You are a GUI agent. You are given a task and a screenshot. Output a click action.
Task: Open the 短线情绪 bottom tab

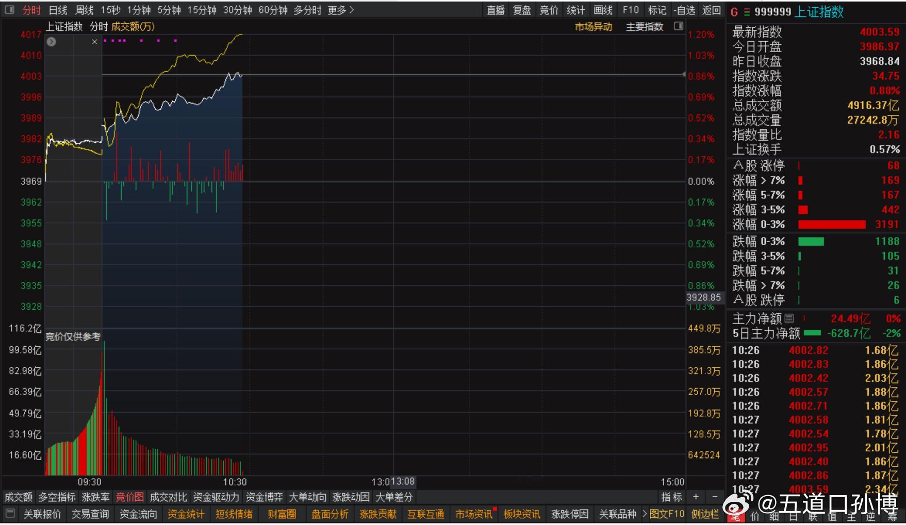pyautogui.click(x=234, y=514)
